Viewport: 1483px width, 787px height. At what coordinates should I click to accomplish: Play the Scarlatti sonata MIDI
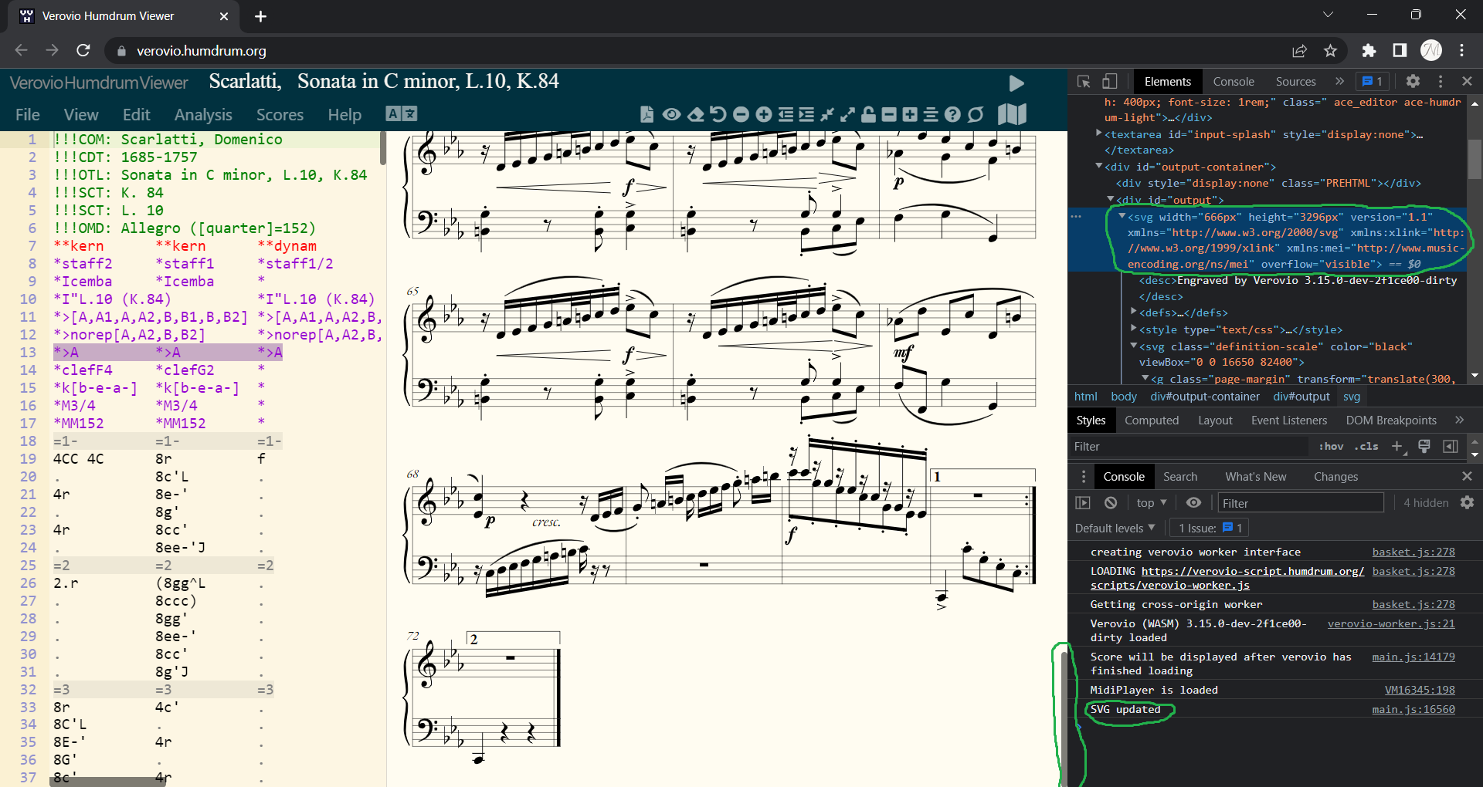(x=1016, y=83)
